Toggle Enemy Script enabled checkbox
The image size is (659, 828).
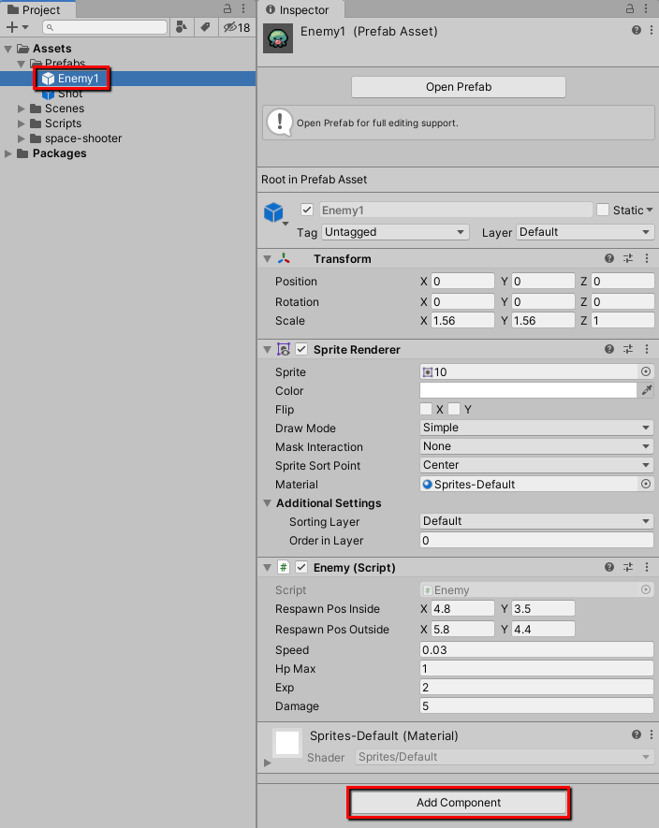point(301,567)
